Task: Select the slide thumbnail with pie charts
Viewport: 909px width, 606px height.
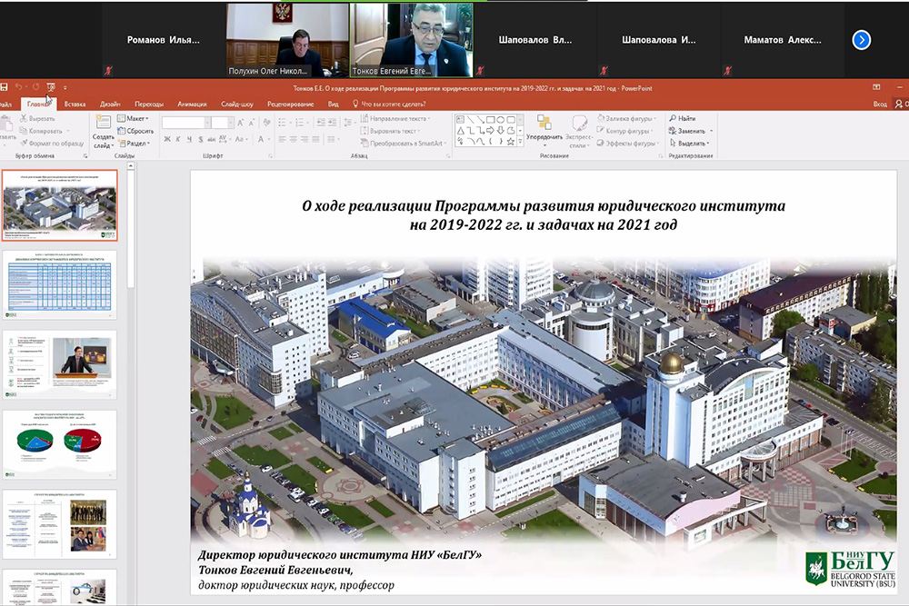Action: click(x=59, y=444)
